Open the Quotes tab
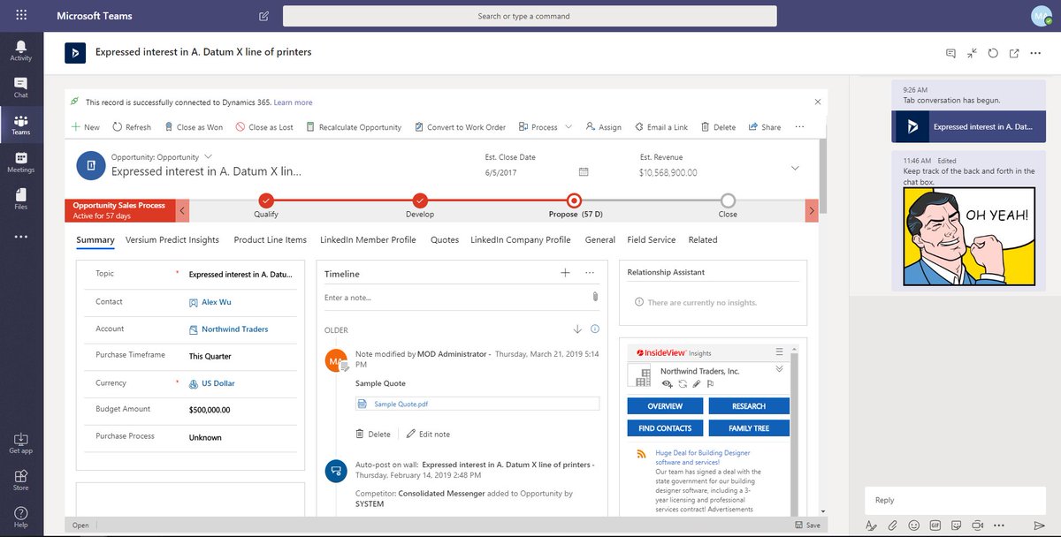The image size is (1061, 537). (445, 239)
